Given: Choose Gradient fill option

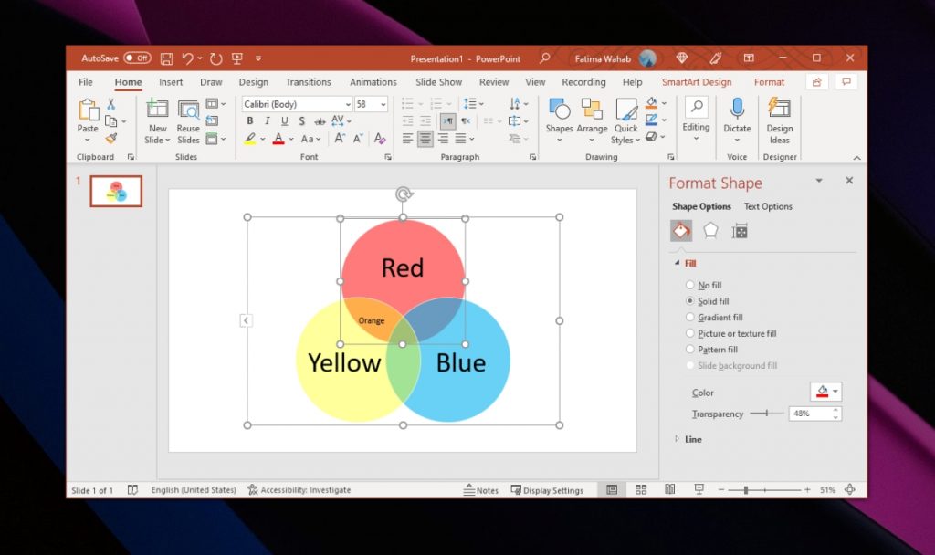Looking at the screenshot, I should click(x=690, y=317).
